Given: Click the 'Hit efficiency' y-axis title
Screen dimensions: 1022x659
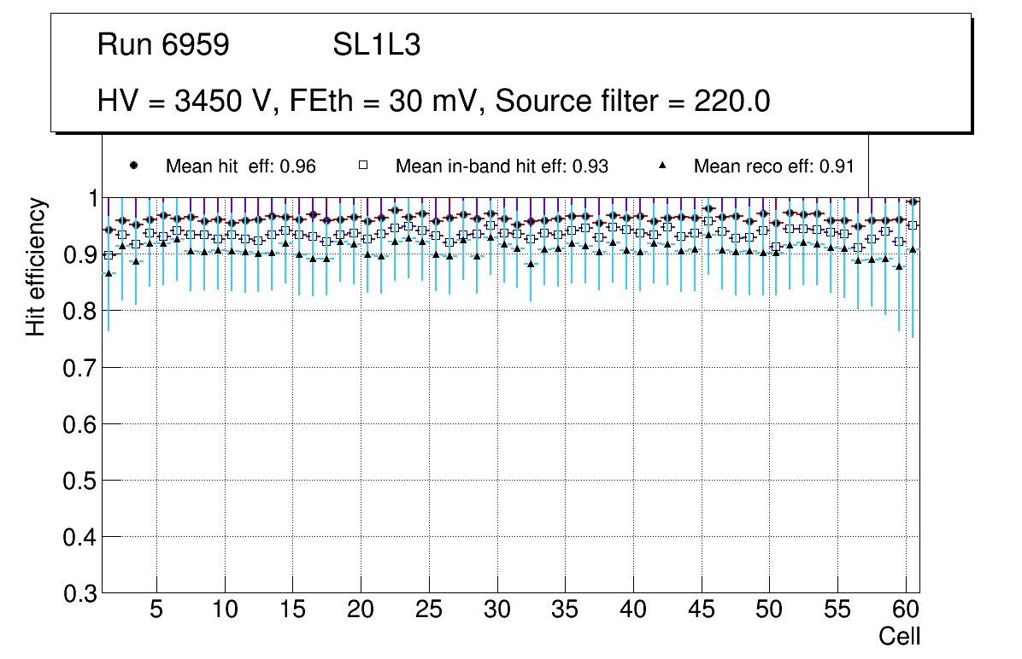Looking at the screenshot, I should click(36, 266).
